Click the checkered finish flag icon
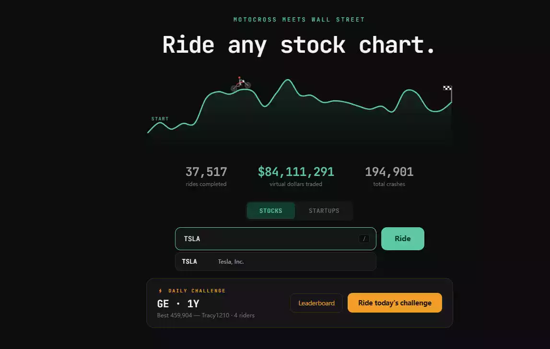 click(447, 88)
